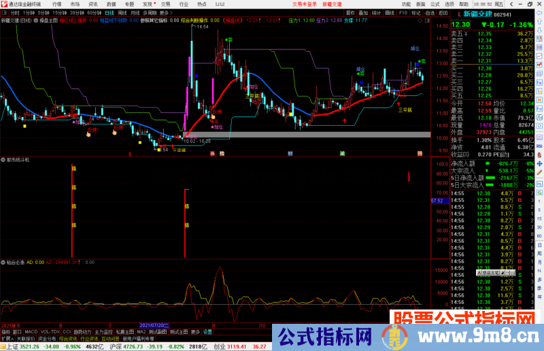Image resolution: width=544 pixels, height=351 pixels.
Task: Click stock name 新疆交建 in quote panel
Action: [x=478, y=14]
